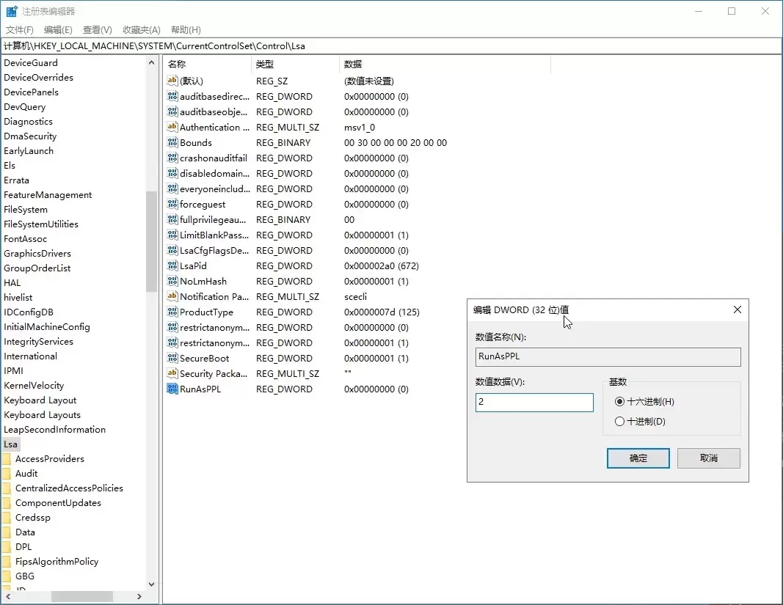Click the 取消 button to cancel
The height and width of the screenshot is (605, 783).
(x=707, y=458)
